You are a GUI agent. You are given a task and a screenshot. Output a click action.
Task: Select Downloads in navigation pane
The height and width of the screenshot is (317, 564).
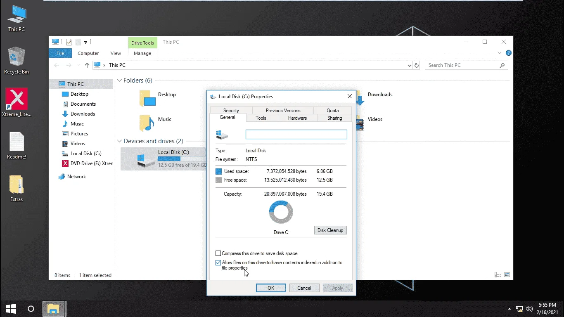(83, 114)
